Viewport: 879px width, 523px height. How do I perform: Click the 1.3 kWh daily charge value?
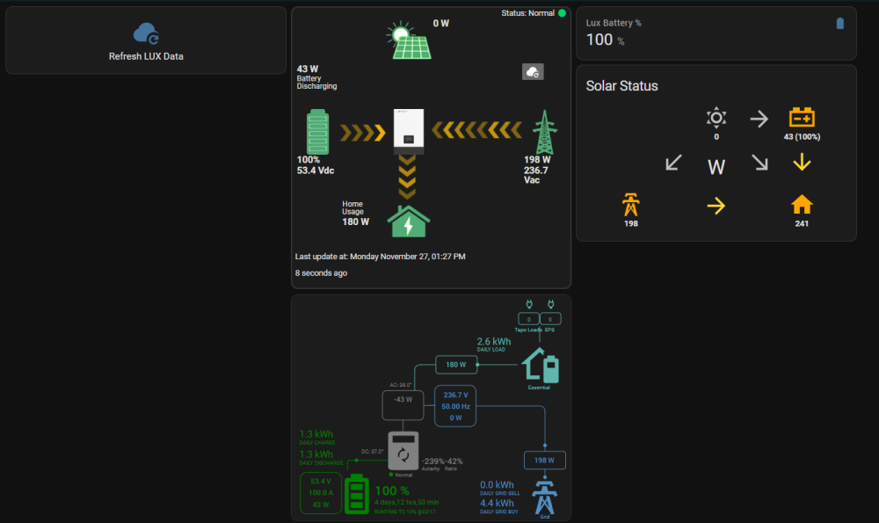pyautogui.click(x=316, y=434)
